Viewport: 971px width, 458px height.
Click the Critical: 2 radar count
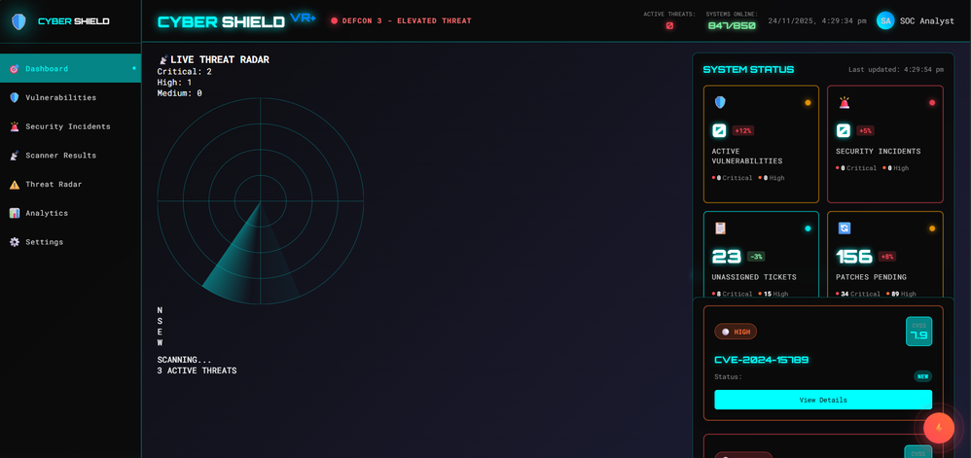185,71
